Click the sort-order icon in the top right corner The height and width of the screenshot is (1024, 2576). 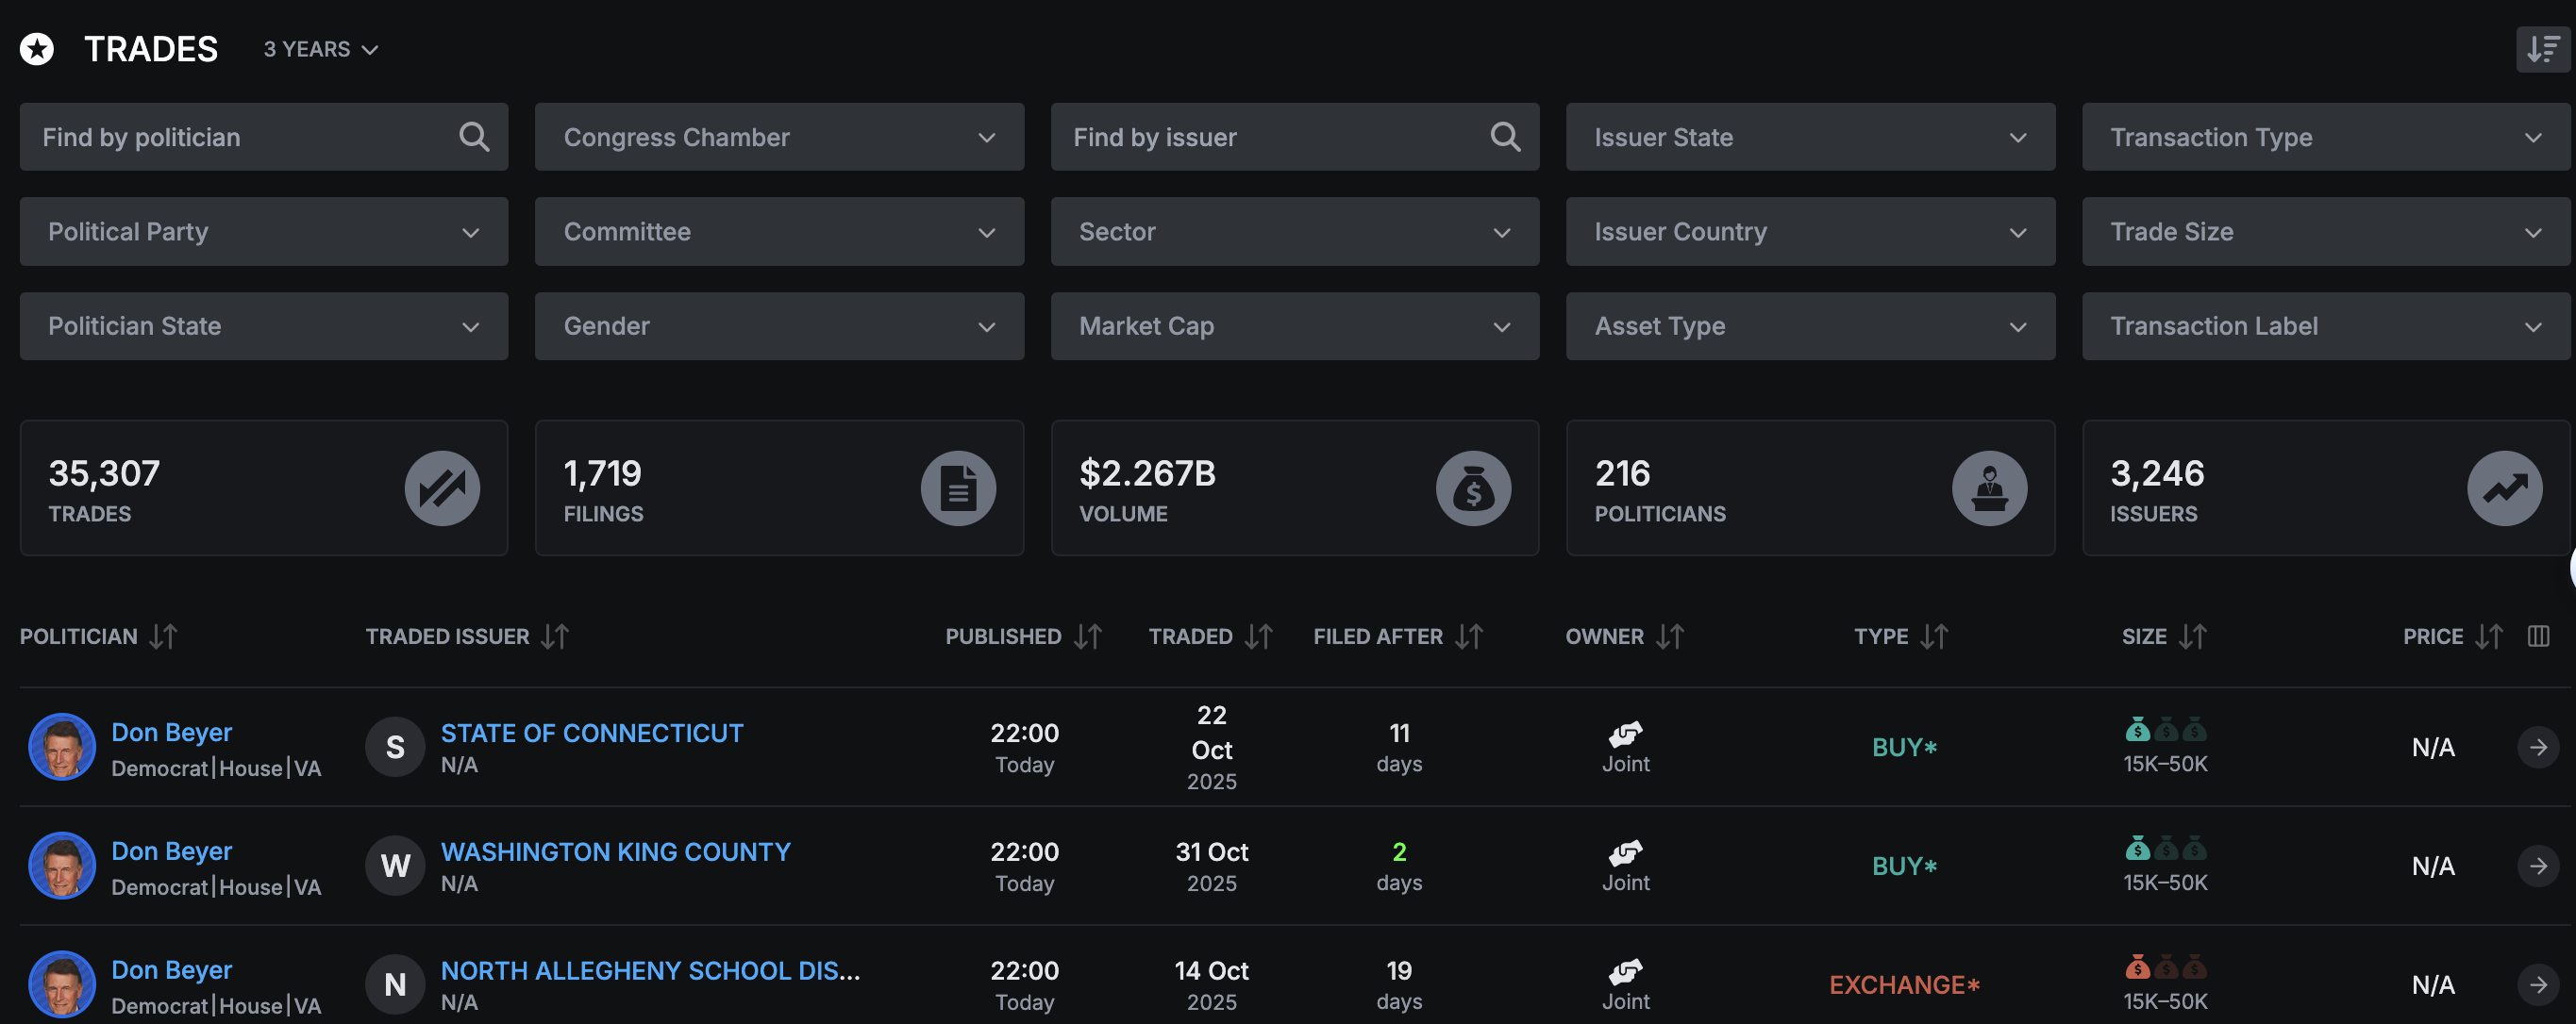(2541, 49)
